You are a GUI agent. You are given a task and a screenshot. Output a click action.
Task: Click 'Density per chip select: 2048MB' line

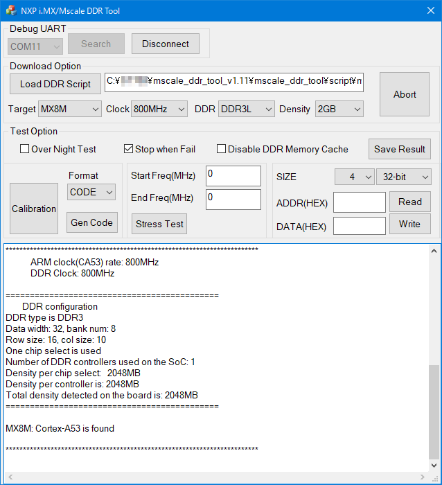[x=73, y=373]
